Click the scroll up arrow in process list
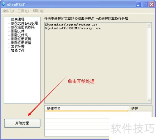The width and height of the screenshot is (156, 140). [149, 25]
